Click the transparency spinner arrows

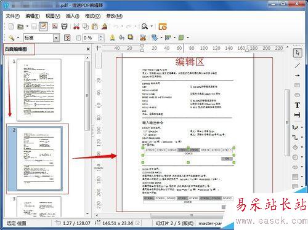click(x=101, y=38)
